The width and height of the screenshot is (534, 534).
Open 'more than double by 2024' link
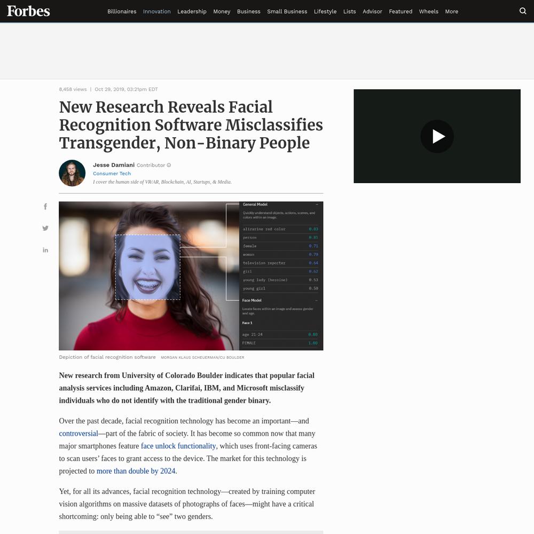click(136, 470)
